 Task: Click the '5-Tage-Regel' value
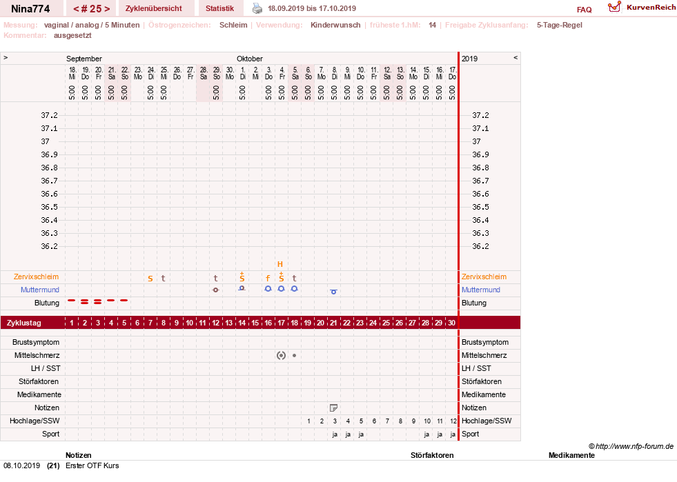(x=559, y=25)
